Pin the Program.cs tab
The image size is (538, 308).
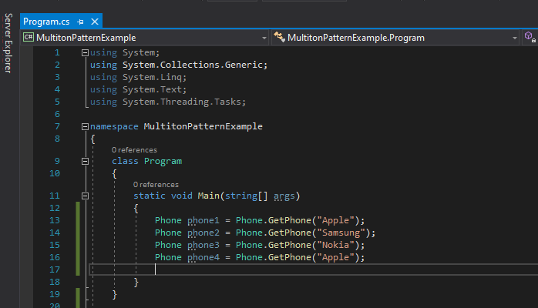(80, 22)
